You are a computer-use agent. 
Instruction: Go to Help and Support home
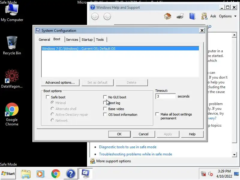click(x=168, y=16)
